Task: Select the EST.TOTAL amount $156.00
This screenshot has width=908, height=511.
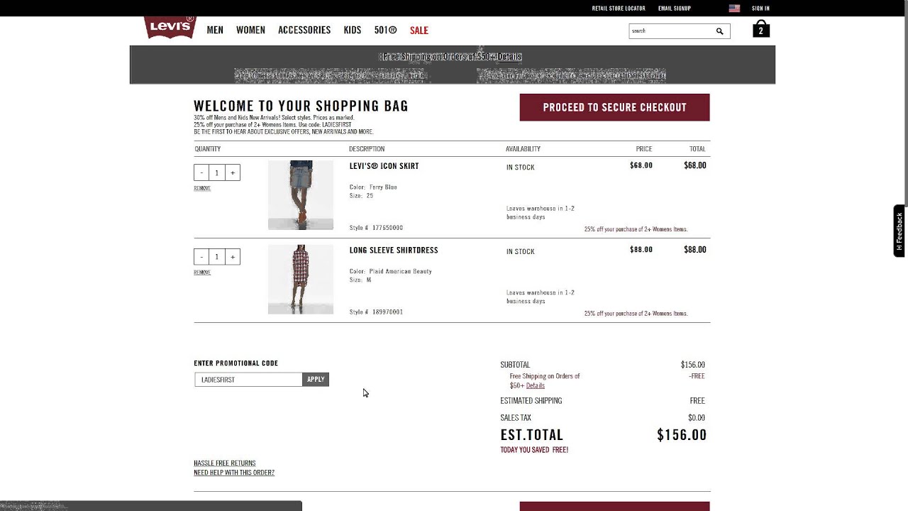Action: pyautogui.click(x=682, y=435)
